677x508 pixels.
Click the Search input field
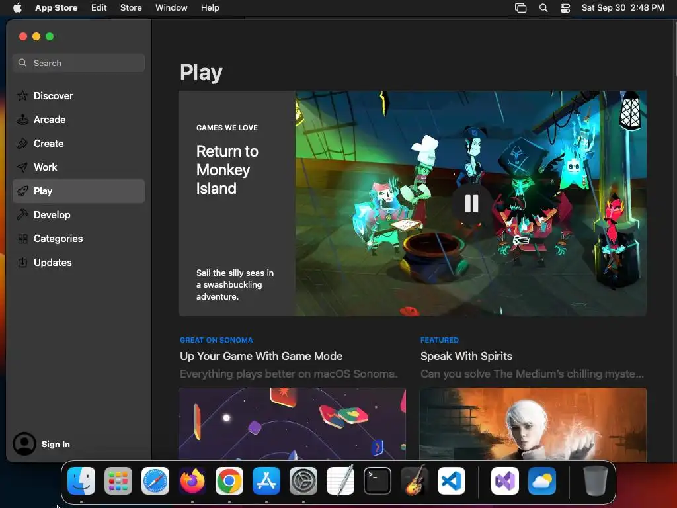79,63
